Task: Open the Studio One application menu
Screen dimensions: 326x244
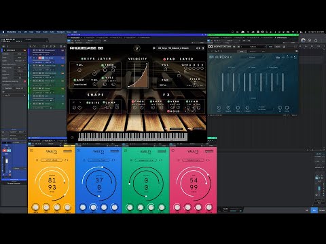Action: coord(11,32)
